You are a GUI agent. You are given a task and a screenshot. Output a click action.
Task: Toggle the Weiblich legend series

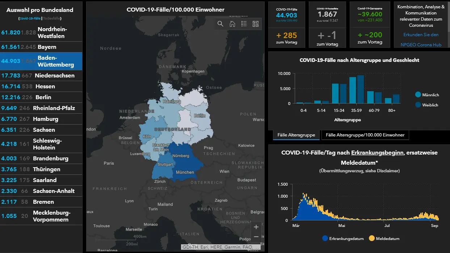pyautogui.click(x=427, y=105)
